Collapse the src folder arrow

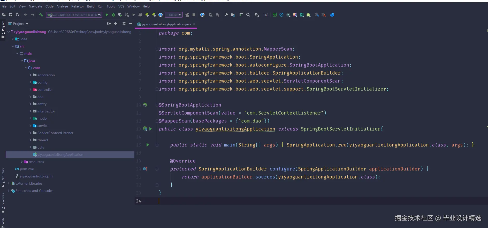click(x=13, y=46)
